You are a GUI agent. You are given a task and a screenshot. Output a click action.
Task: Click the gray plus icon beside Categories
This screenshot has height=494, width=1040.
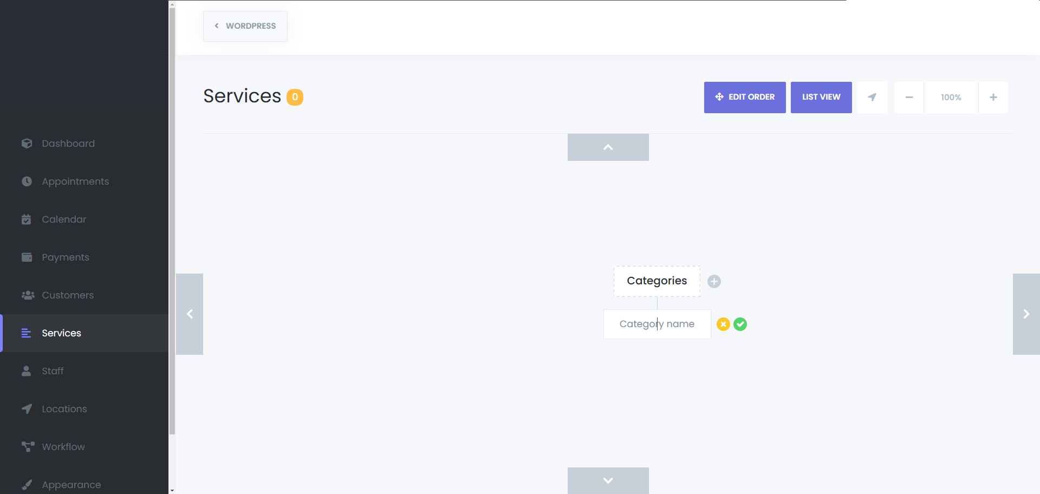coord(714,281)
